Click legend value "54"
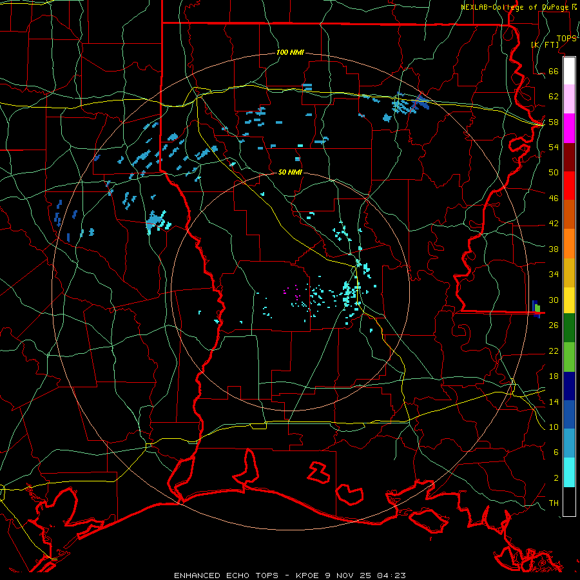580x580 pixels. tap(554, 147)
